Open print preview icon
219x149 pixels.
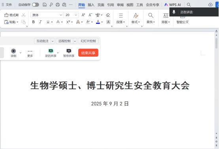[x=64, y=5]
